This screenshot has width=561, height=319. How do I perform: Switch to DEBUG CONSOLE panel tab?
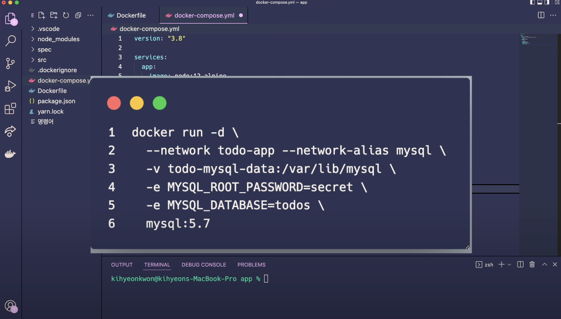click(204, 265)
